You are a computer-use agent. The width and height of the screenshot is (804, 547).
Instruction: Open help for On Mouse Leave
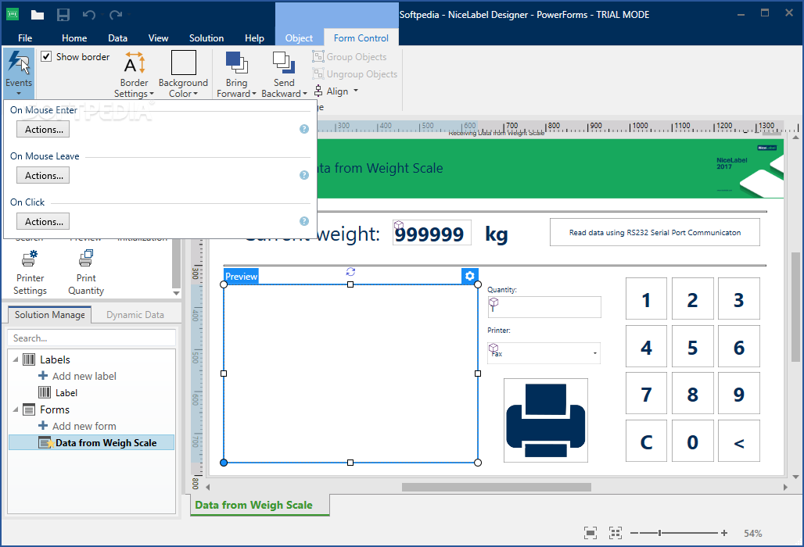[304, 175]
